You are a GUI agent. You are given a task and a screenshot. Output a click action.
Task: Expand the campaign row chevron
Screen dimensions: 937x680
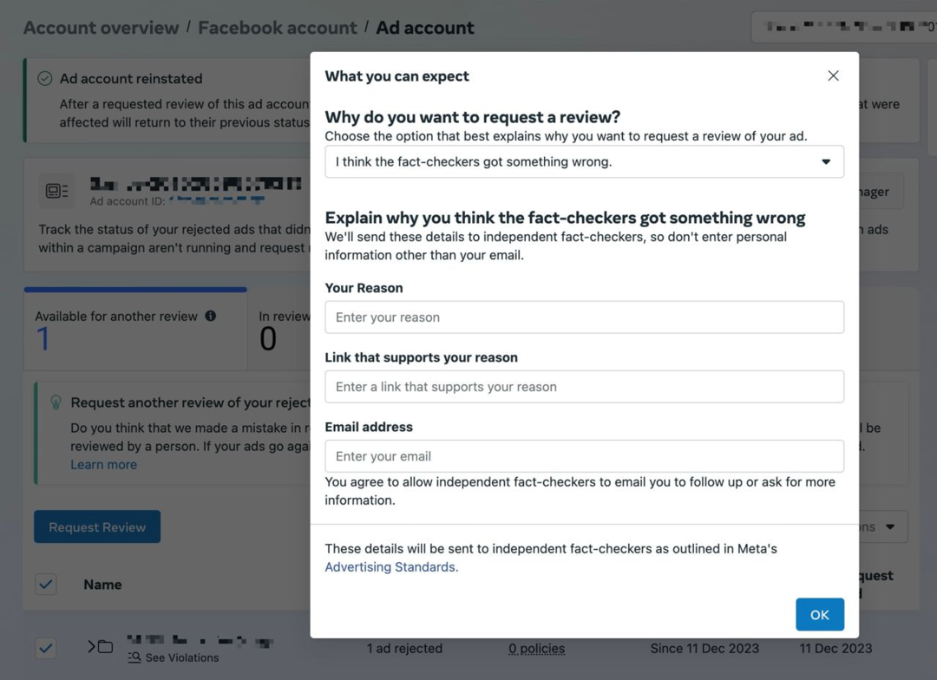[x=91, y=647]
